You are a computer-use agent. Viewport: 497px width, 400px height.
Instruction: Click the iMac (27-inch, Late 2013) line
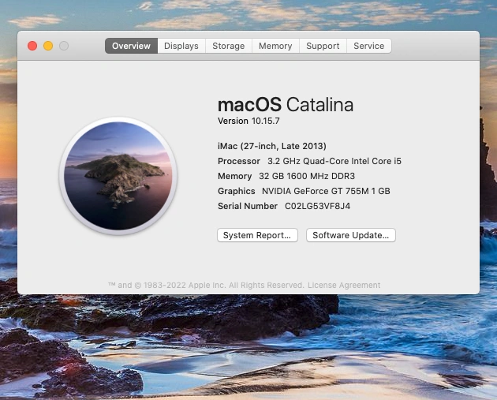coord(272,146)
